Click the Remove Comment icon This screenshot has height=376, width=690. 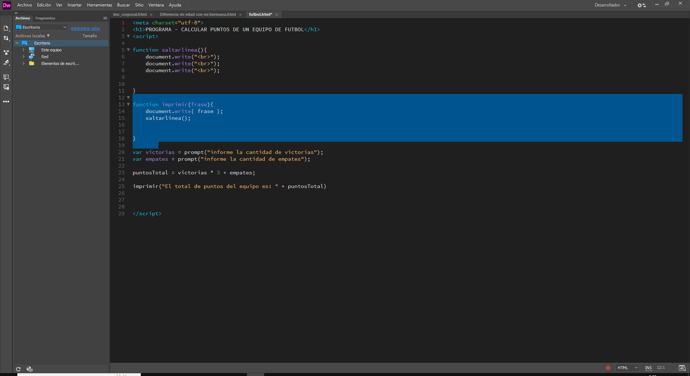click(x=6, y=87)
